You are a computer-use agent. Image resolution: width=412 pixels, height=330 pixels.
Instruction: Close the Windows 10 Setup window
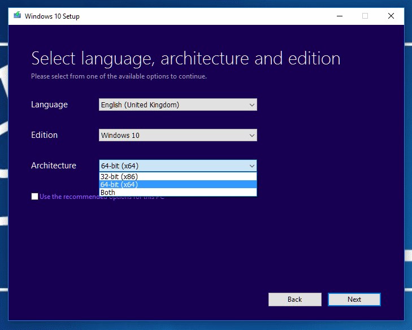391,16
